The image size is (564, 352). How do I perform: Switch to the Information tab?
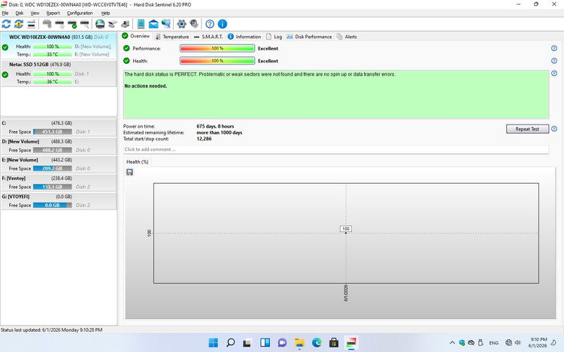[x=244, y=37]
